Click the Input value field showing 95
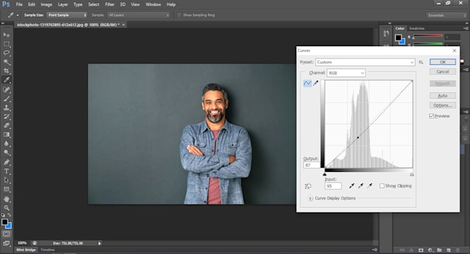Screen dimensions: 470x254 333,186
